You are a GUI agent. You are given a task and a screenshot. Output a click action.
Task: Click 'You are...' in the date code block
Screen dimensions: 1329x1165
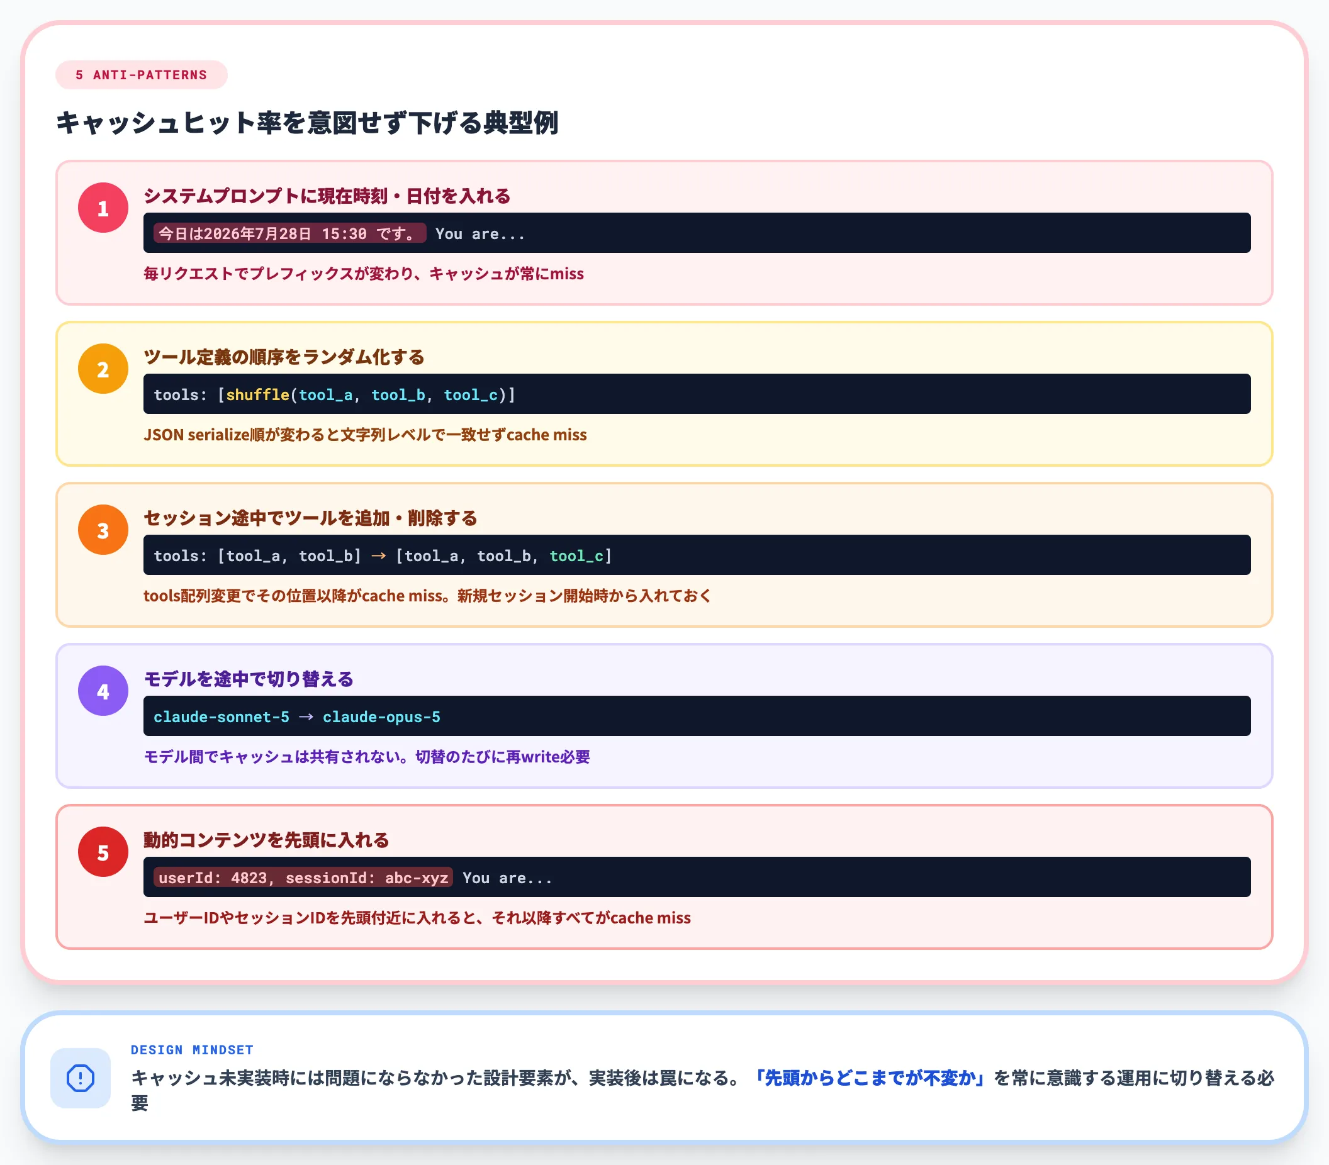tap(480, 233)
